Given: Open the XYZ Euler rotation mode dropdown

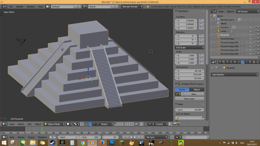Looking at the screenshot, I should click(x=189, y=48).
